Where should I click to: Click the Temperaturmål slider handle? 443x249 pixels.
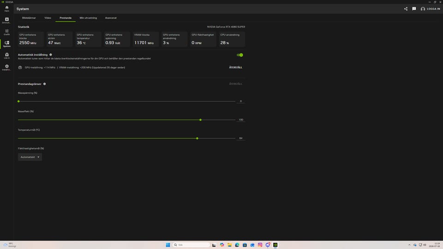point(197,138)
